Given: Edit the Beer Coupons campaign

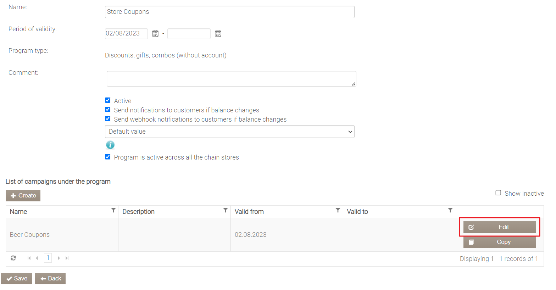Looking at the screenshot, I should [499, 227].
